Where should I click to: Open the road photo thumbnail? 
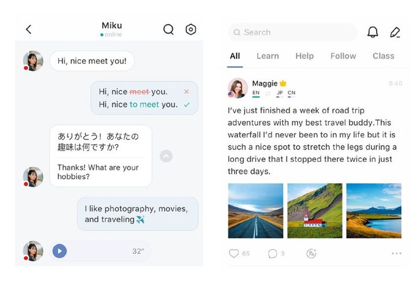coord(255,211)
